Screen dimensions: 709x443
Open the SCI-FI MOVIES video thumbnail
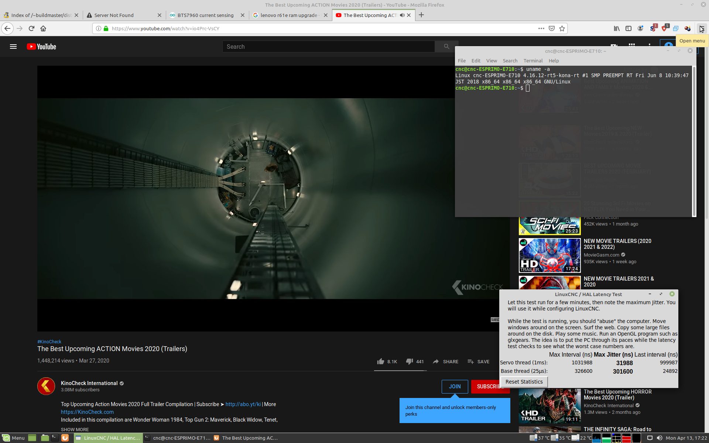pyautogui.click(x=549, y=226)
